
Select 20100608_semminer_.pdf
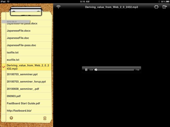coord(27,89)
